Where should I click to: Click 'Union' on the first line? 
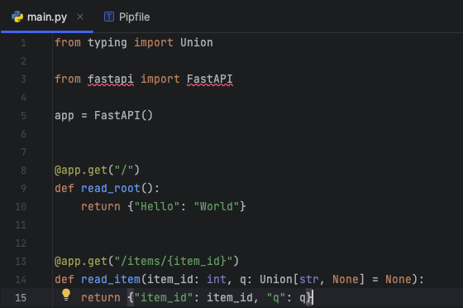197,42
